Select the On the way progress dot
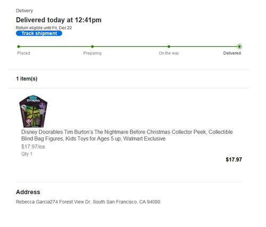 [x=169, y=46]
